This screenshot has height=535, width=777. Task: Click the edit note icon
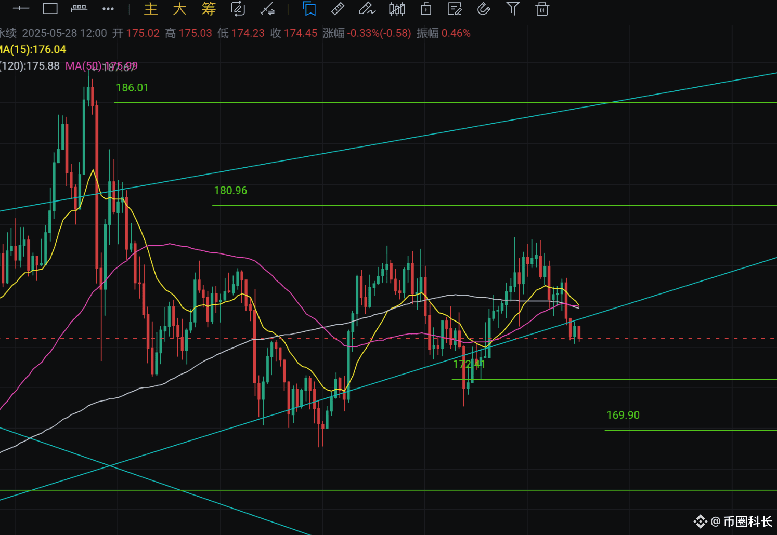455,9
